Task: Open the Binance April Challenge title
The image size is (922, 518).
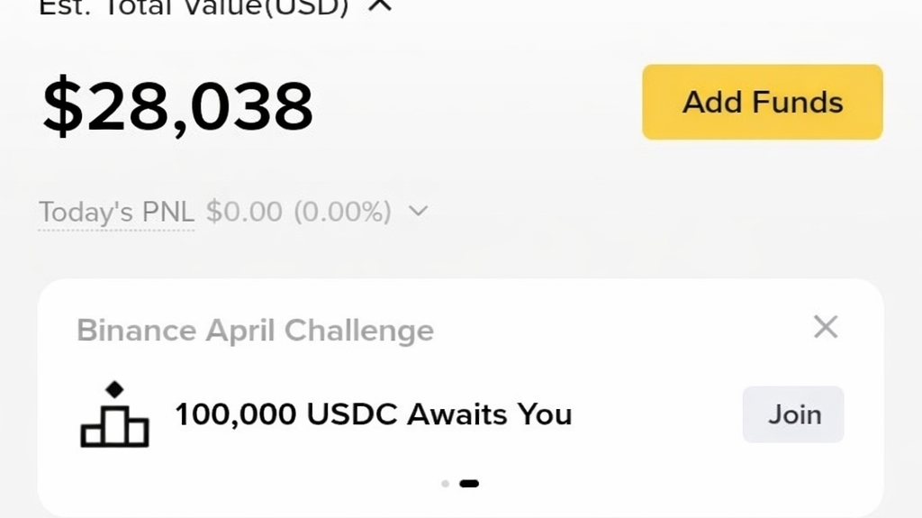Action: point(255,331)
